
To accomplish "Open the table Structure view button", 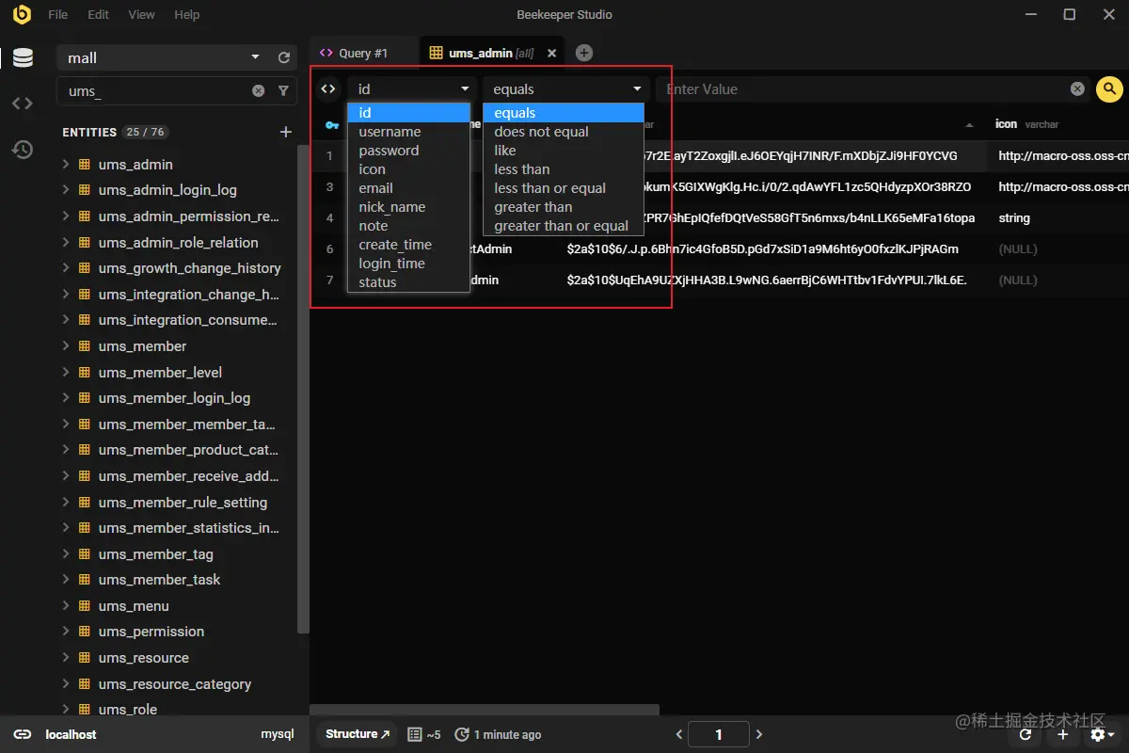I will (358, 734).
